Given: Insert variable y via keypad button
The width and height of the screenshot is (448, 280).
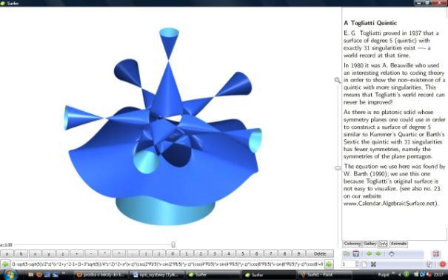Looking at the screenshot, I should (49, 253).
